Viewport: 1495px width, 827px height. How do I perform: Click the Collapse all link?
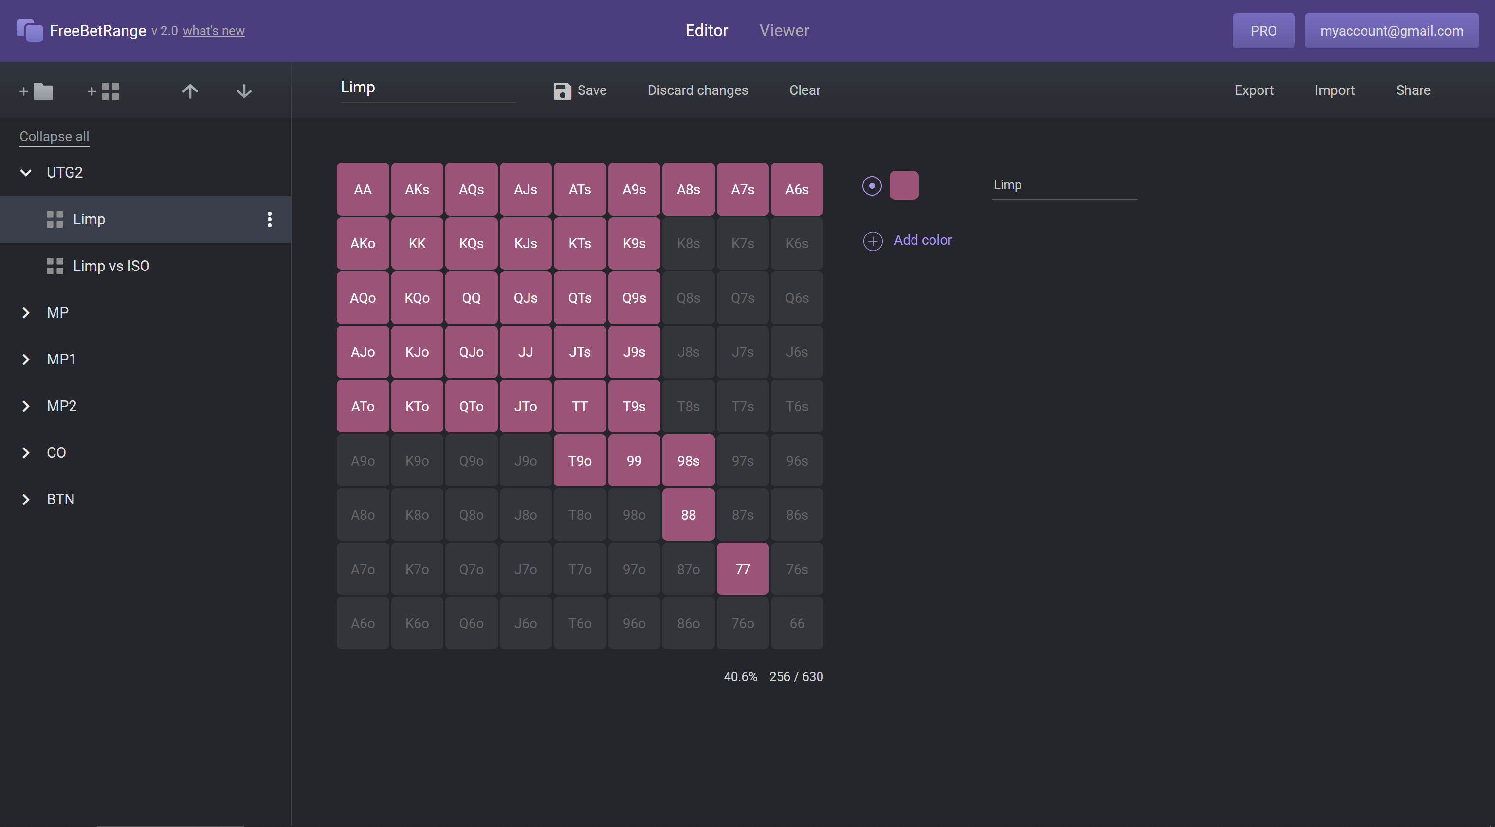[x=54, y=135]
